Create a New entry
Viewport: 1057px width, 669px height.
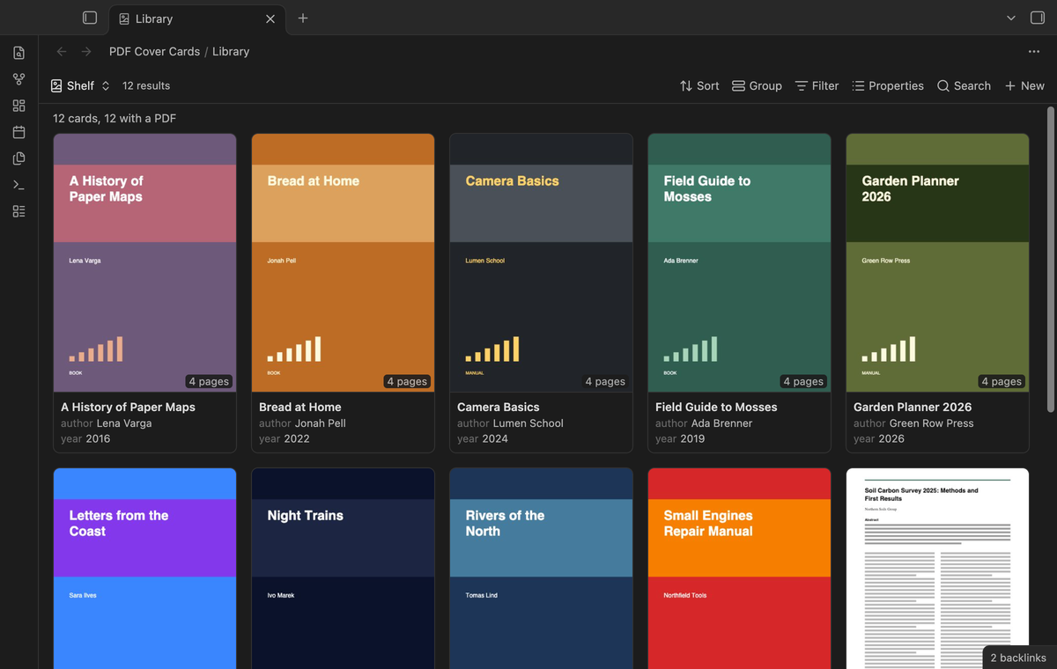[x=1024, y=85]
